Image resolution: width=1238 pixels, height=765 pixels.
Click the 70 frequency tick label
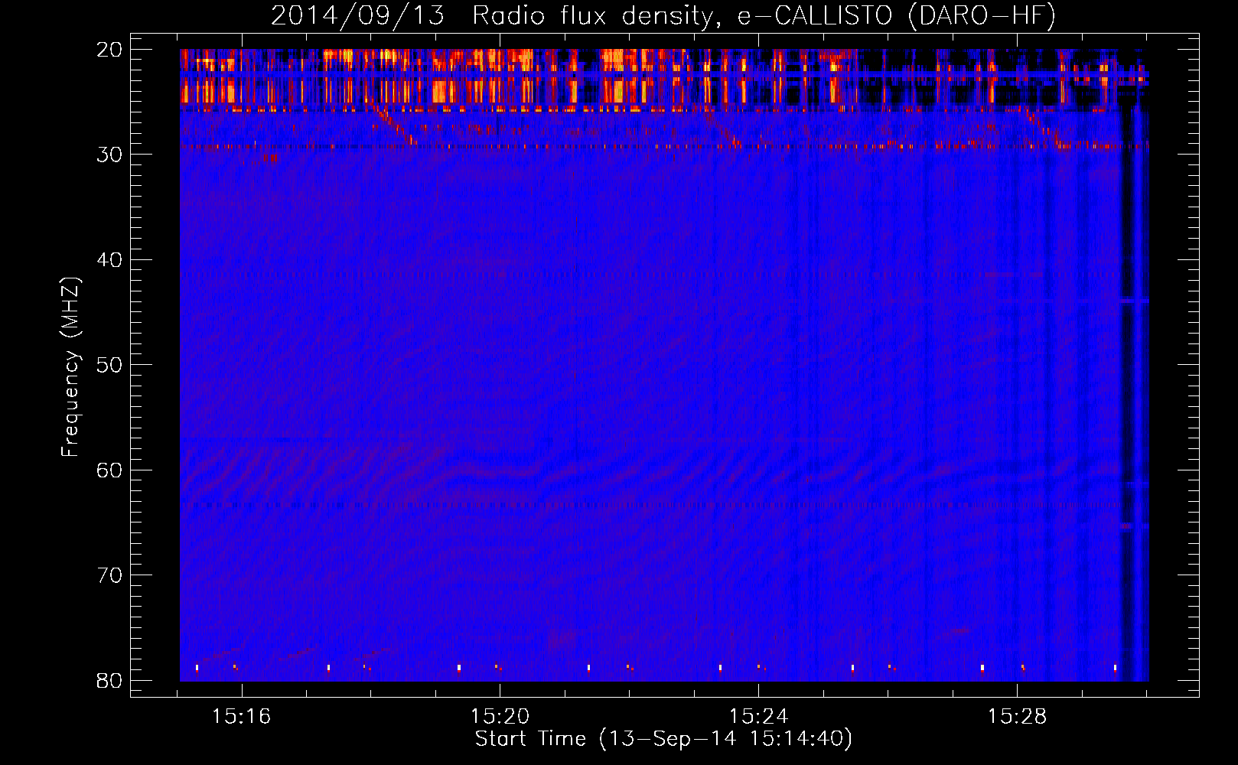pos(110,575)
